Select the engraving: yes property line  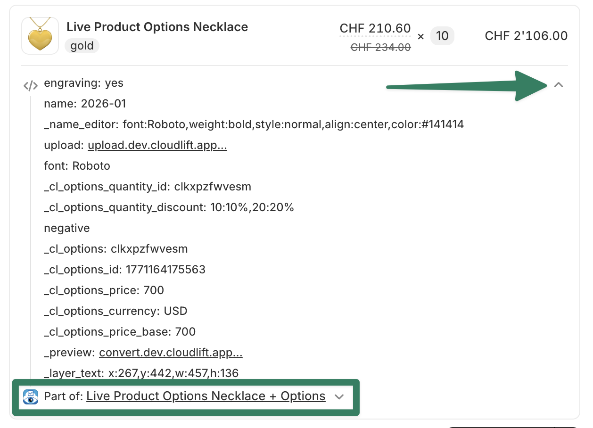click(83, 83)
